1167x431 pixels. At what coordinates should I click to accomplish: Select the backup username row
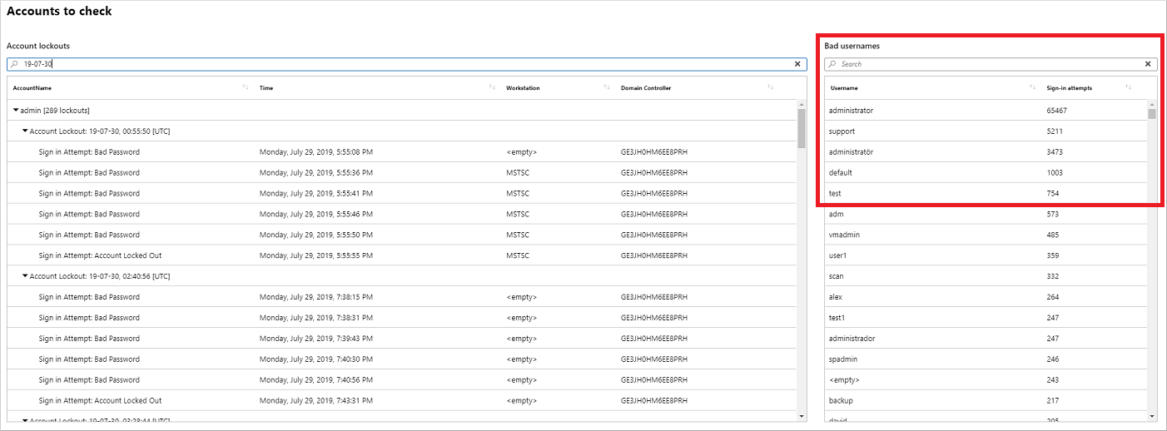point(986,400)
